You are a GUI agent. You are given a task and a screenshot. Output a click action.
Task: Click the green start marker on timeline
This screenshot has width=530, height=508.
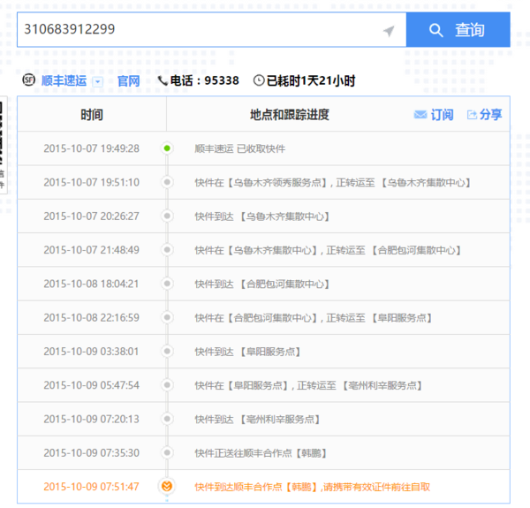167,148
